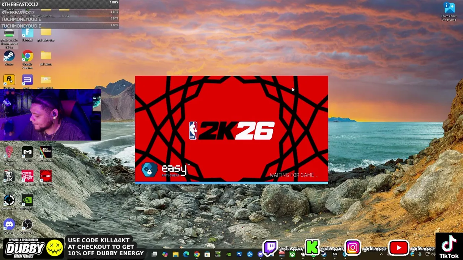Open File Explorer from the taskbar
The height and width of the screenshot is (260, 463).
[x=175, y=254]
